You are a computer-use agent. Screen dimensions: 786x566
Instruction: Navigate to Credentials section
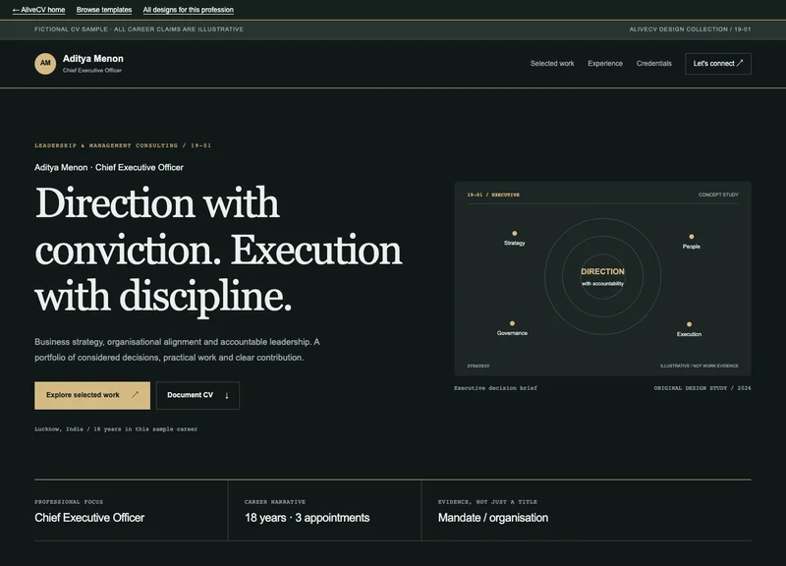[653, 64]
